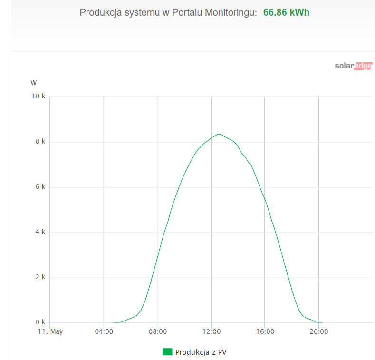Image resolution: width=375 pixels, height=360 pixels.
Task: Click the SolarEdge logo
Action: point(354,66)
